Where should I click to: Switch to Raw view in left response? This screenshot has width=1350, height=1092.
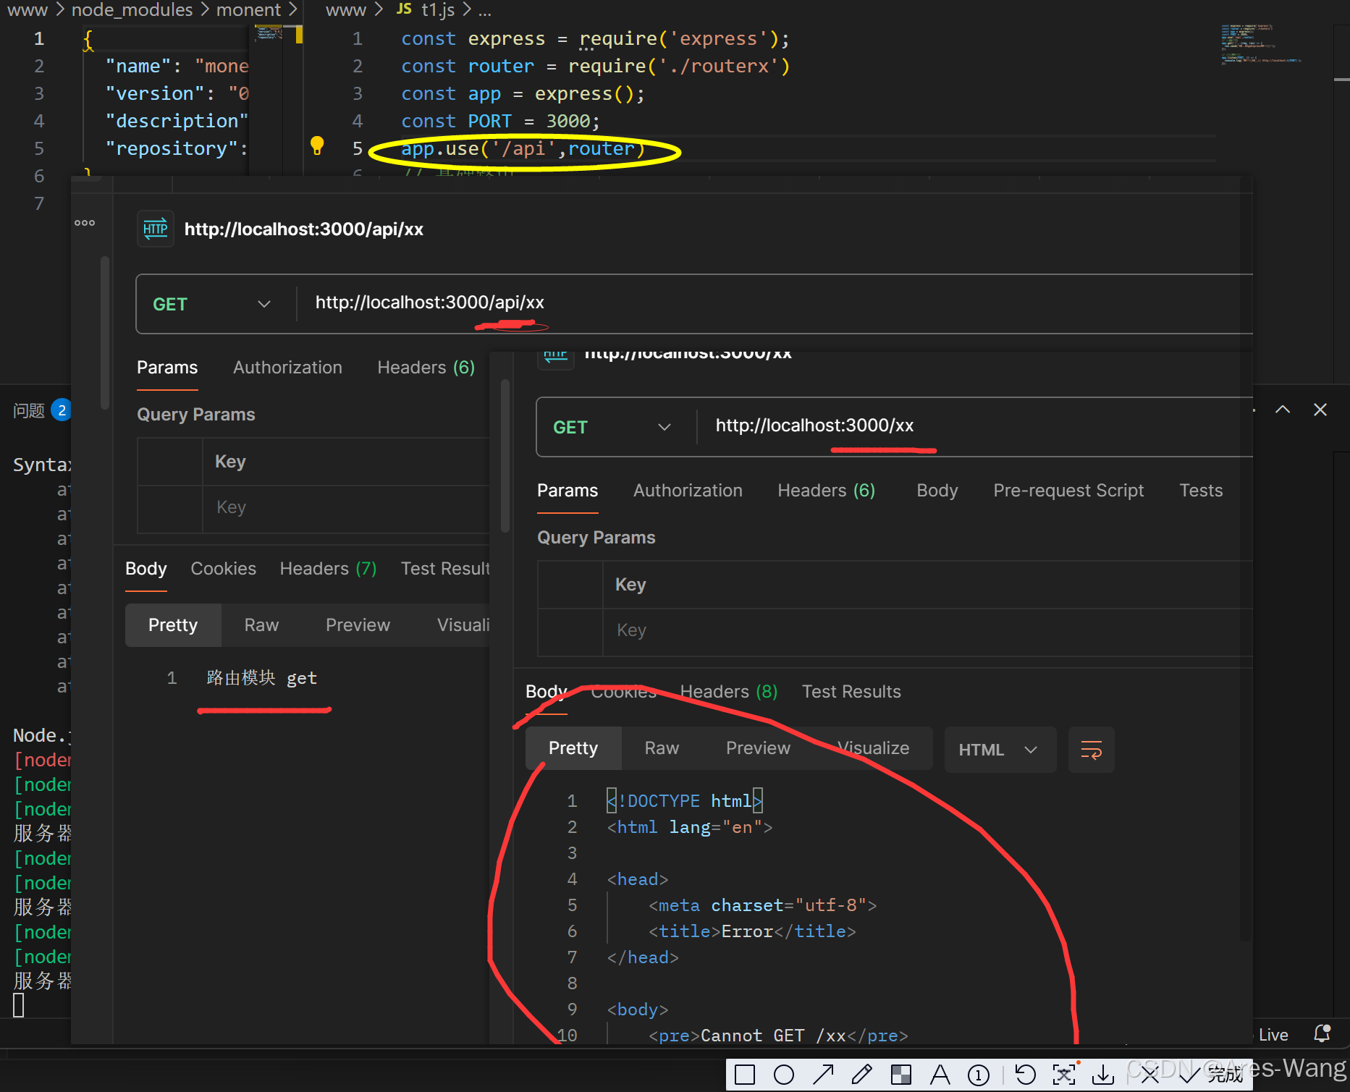[261, 625]
